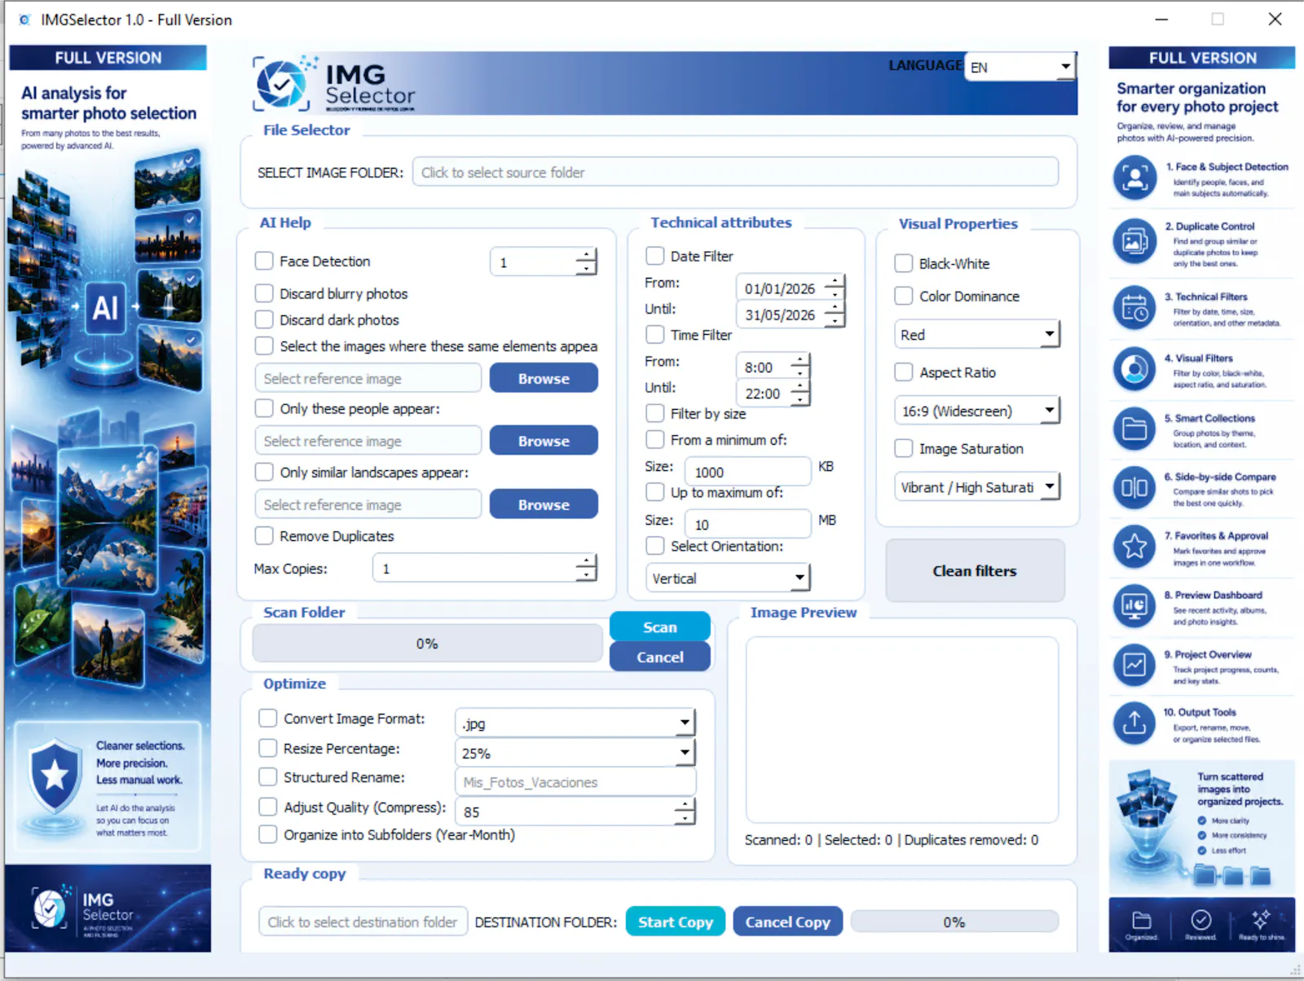
Task: Enable Organize into Subfolders (Year-Month)
Action: click(267, 834)
